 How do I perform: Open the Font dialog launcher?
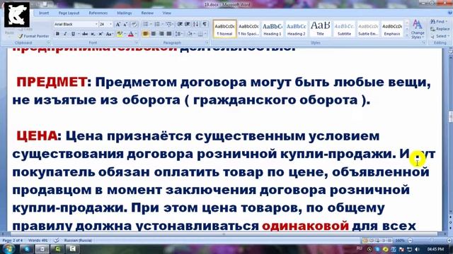point(137,42)
